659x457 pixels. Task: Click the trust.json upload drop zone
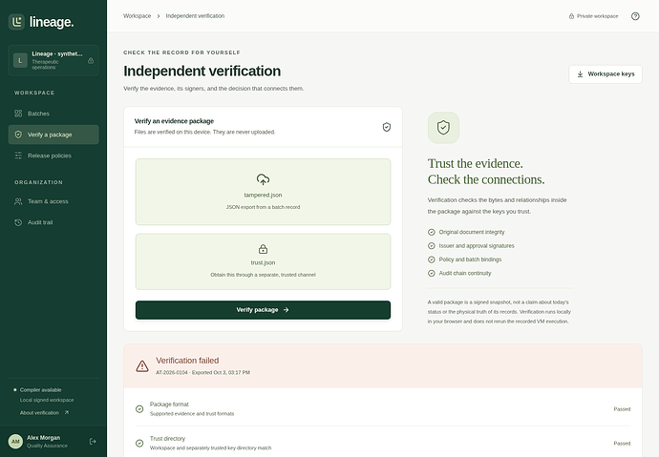(263, 261)
